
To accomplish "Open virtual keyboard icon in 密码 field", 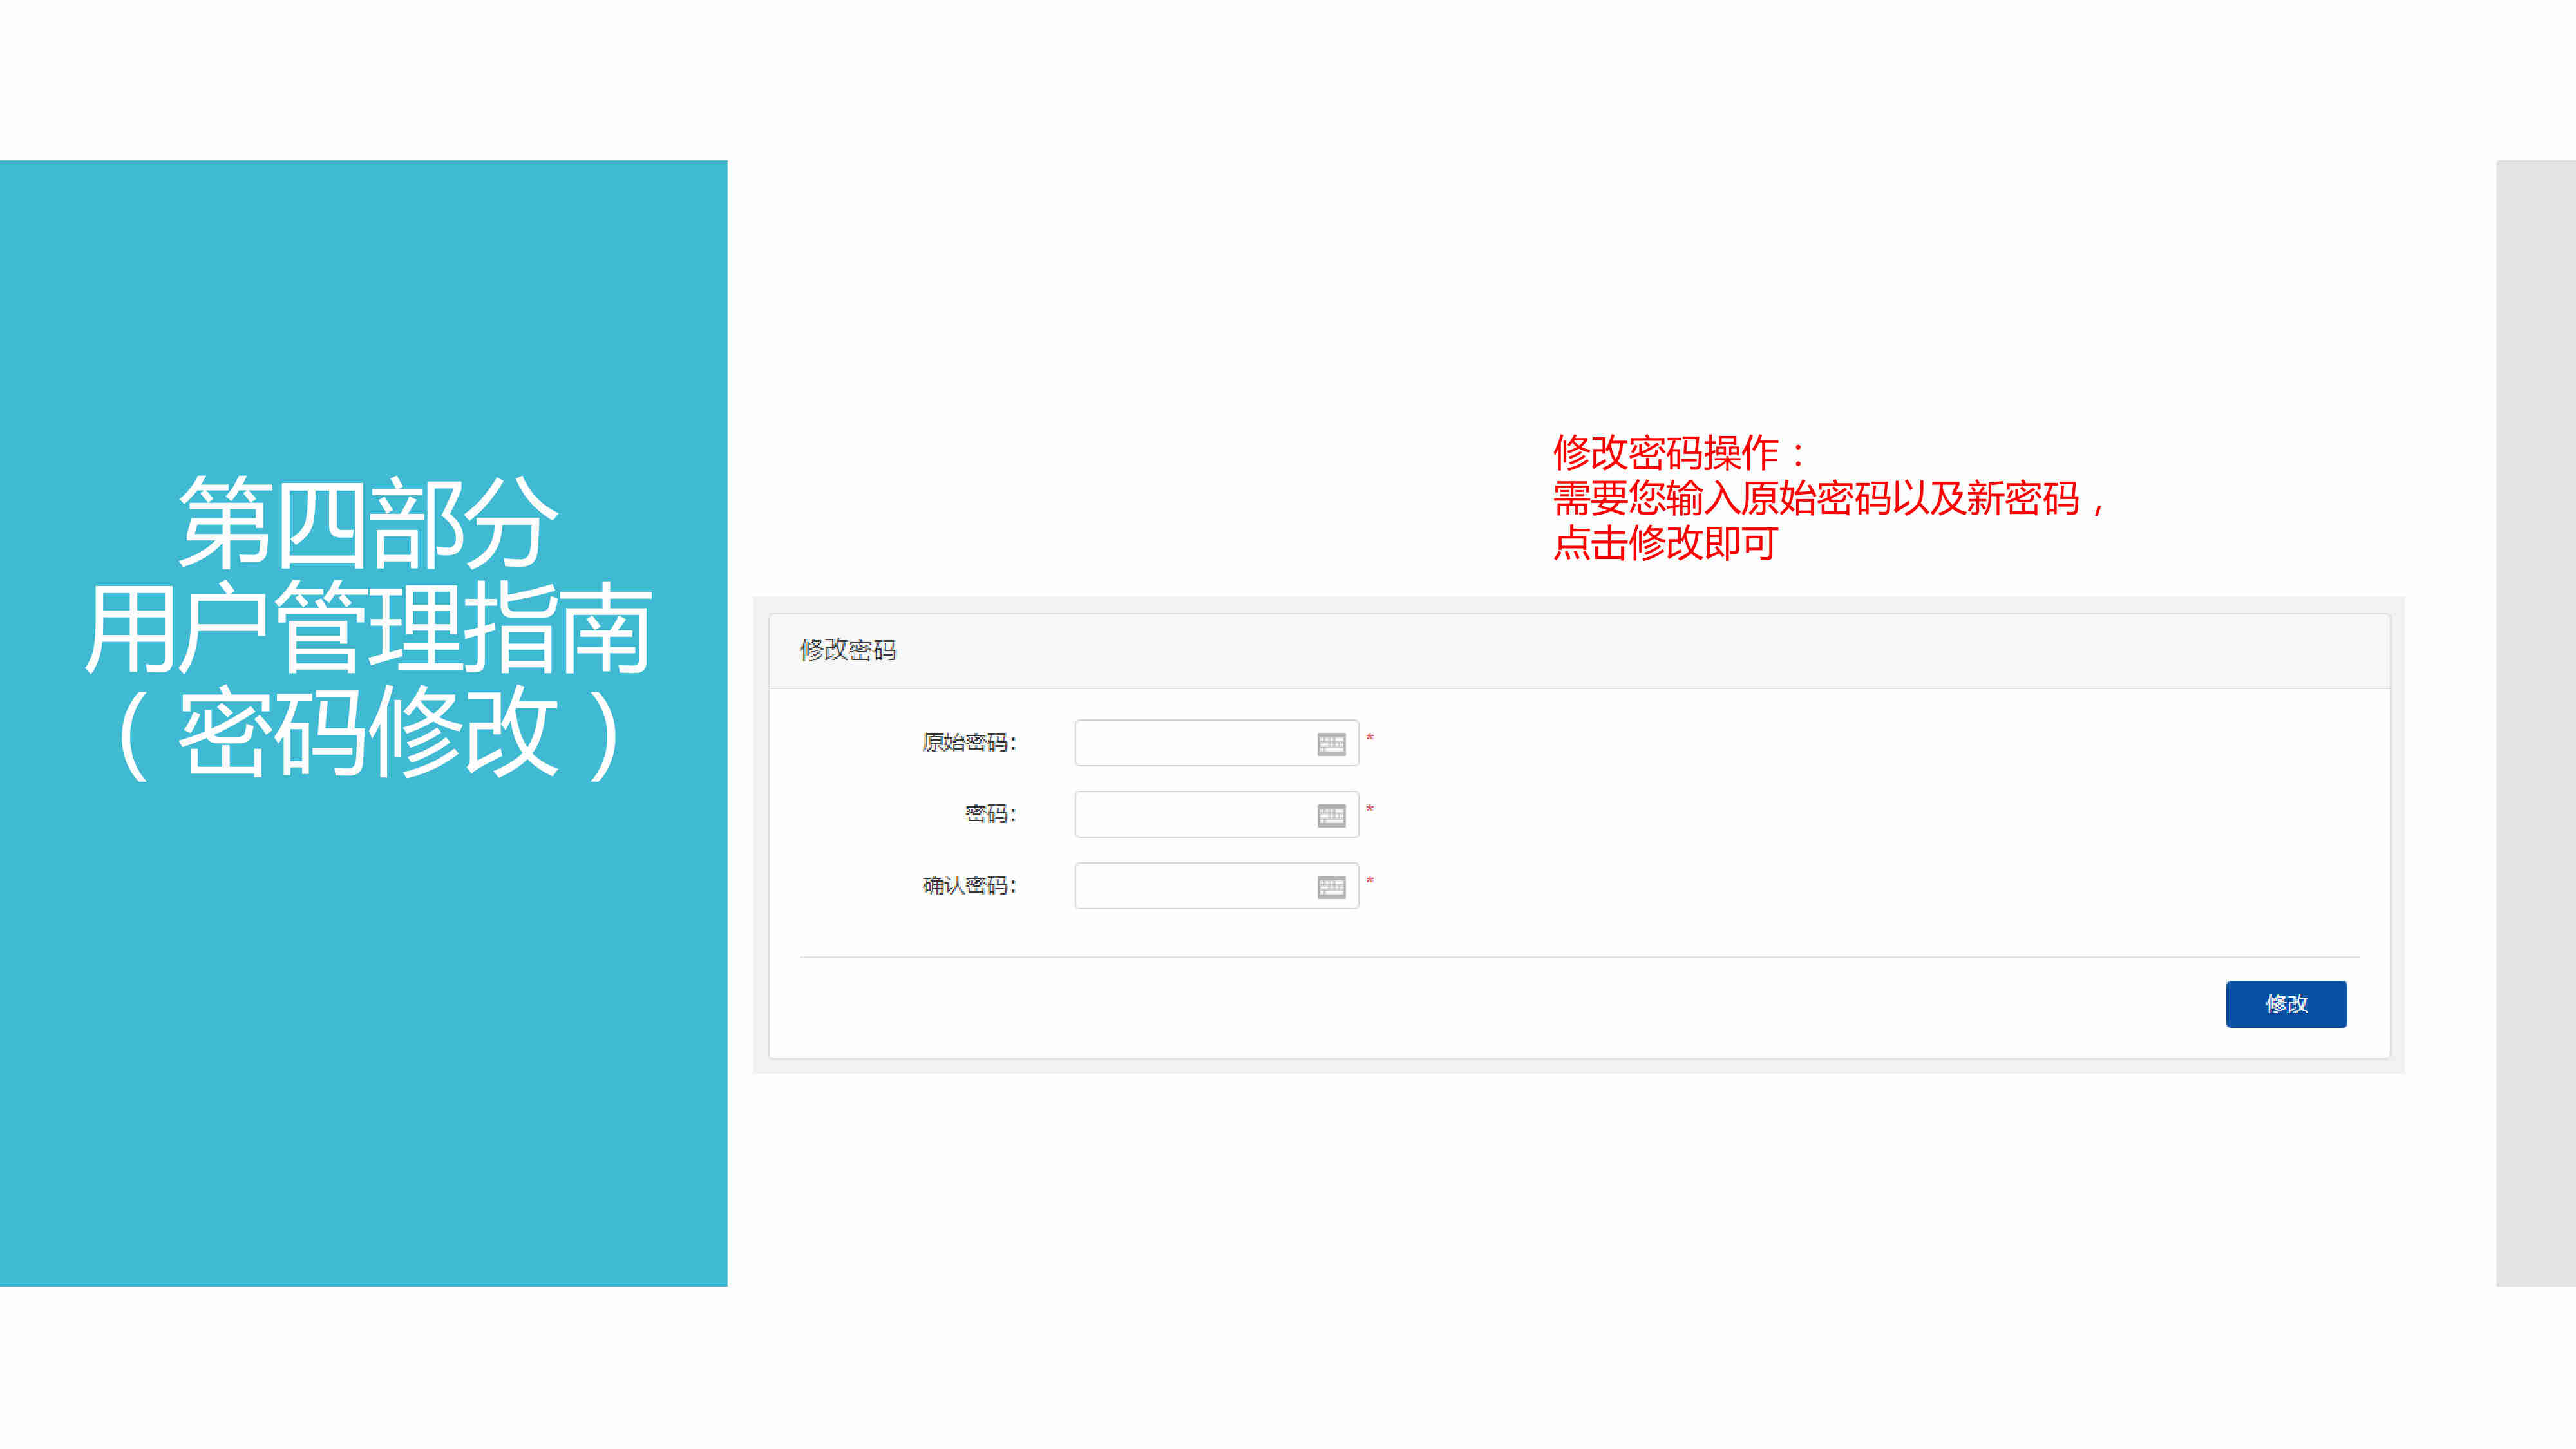I will click(x=1331, y=816).
